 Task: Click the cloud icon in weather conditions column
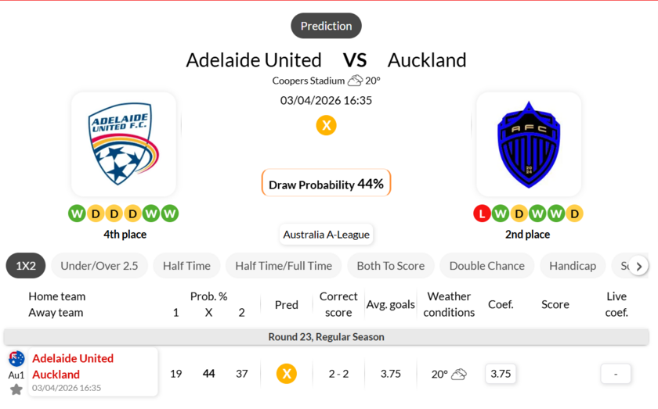click(x=459, y=375)
